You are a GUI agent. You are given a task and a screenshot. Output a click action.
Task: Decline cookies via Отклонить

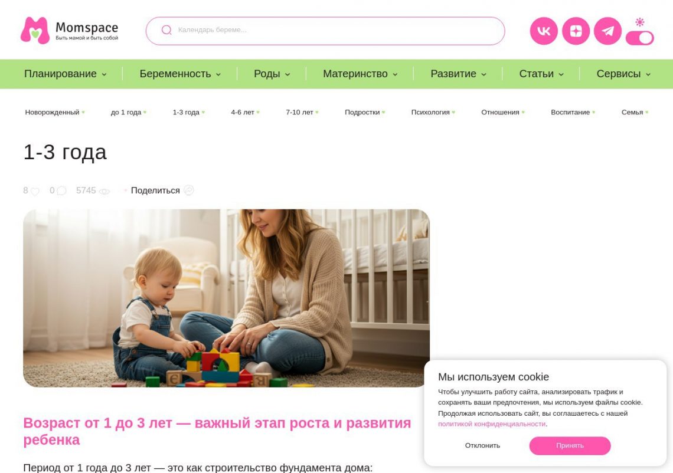tap(482, 445)
